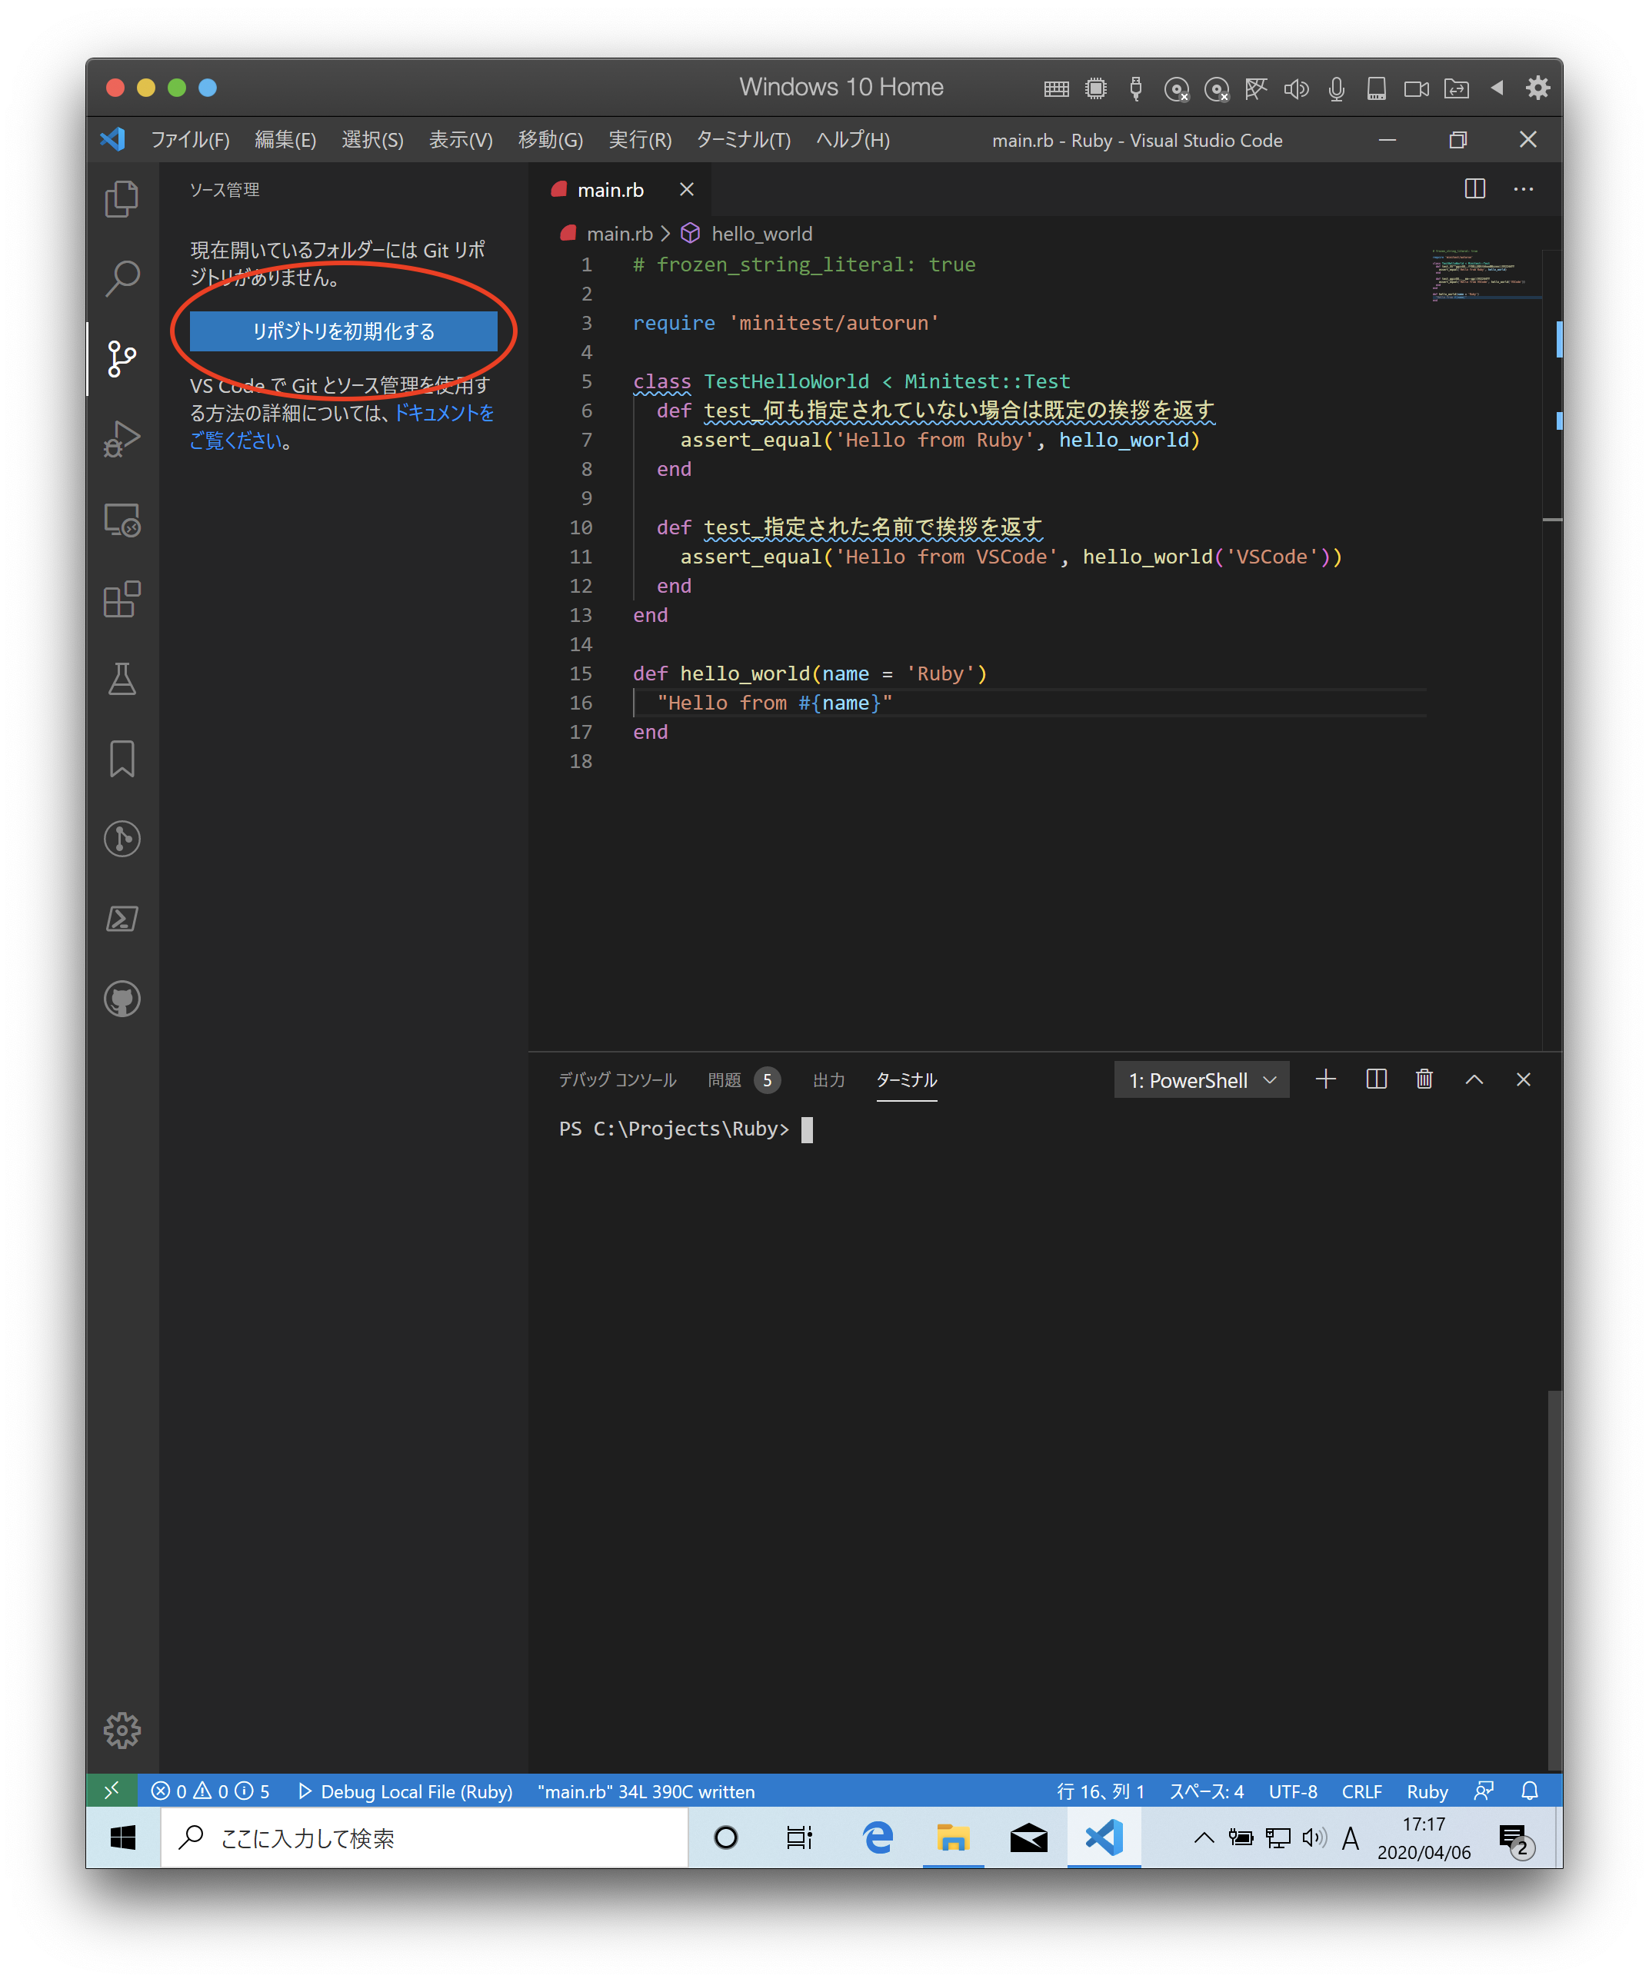The width and height of the screenshot is (1649, 1982).
Task: Open the Remote Explorer icon
Action: (x=122, y=520)
